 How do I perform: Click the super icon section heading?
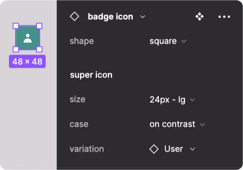coord(91,75)
